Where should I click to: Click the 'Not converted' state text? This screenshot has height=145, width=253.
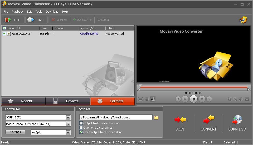(x=115, y=34)
